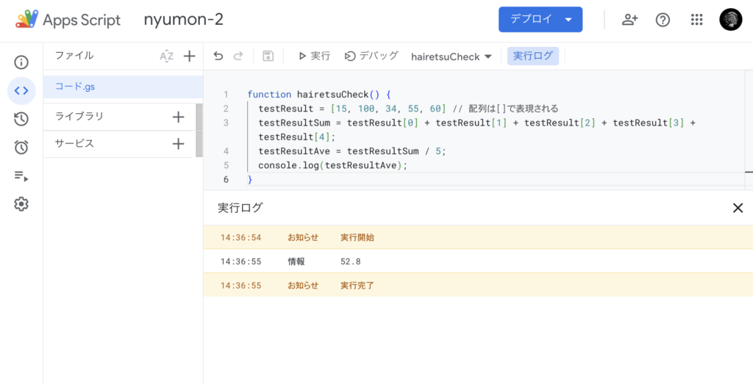Toggle the 実行ログ button in toolbar
The height and width of the screenshot is (384, 753).
coord(532,56)
